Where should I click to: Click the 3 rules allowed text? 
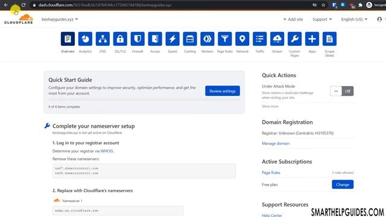343,173
